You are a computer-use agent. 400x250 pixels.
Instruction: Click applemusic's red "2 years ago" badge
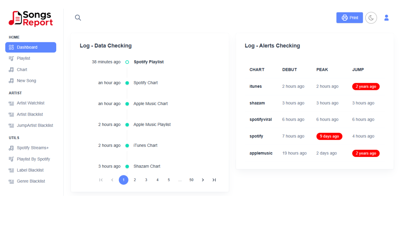coord(366,153)
